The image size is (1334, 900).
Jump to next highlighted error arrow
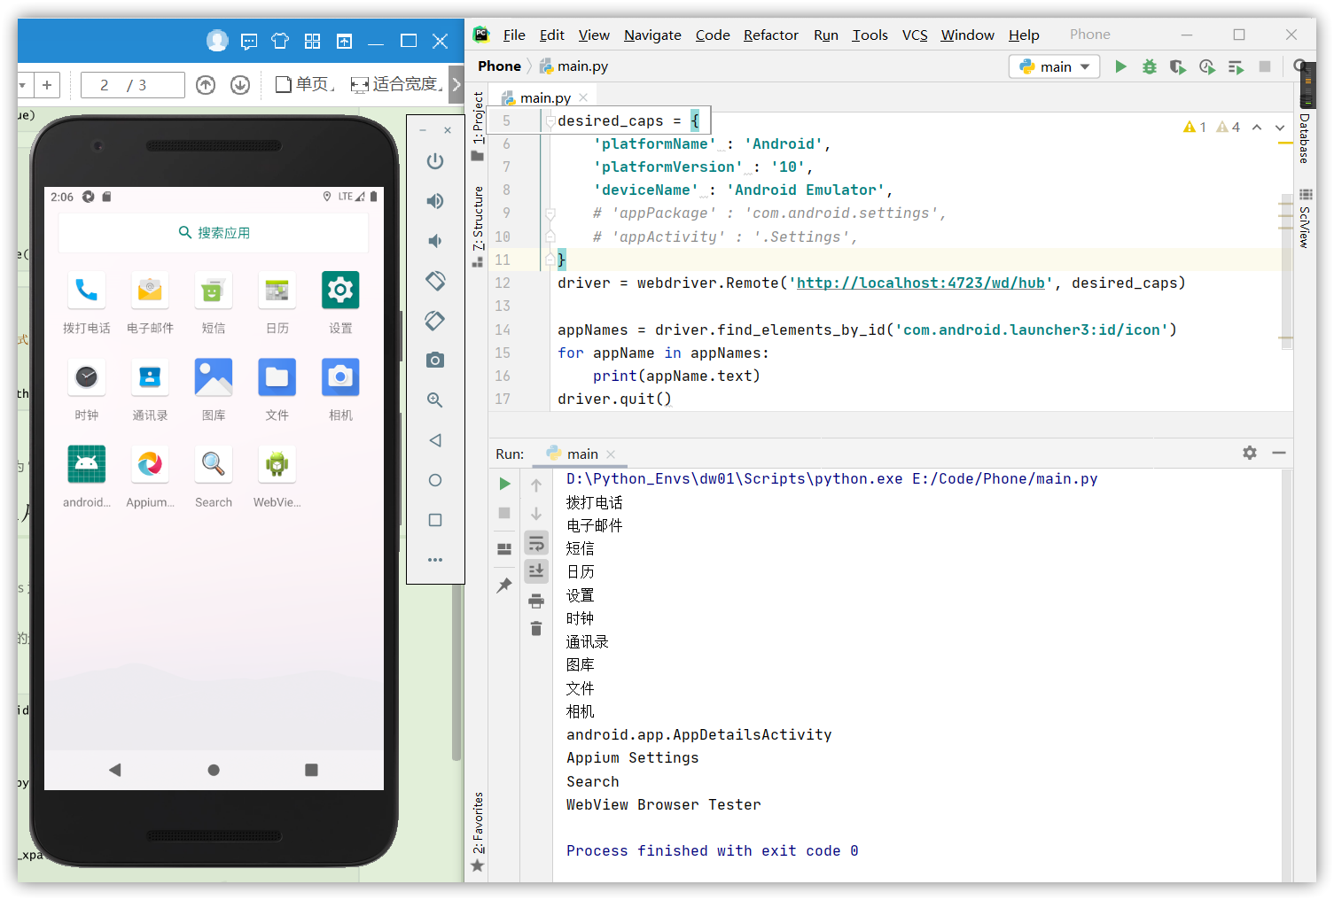tap(1280, 128)
